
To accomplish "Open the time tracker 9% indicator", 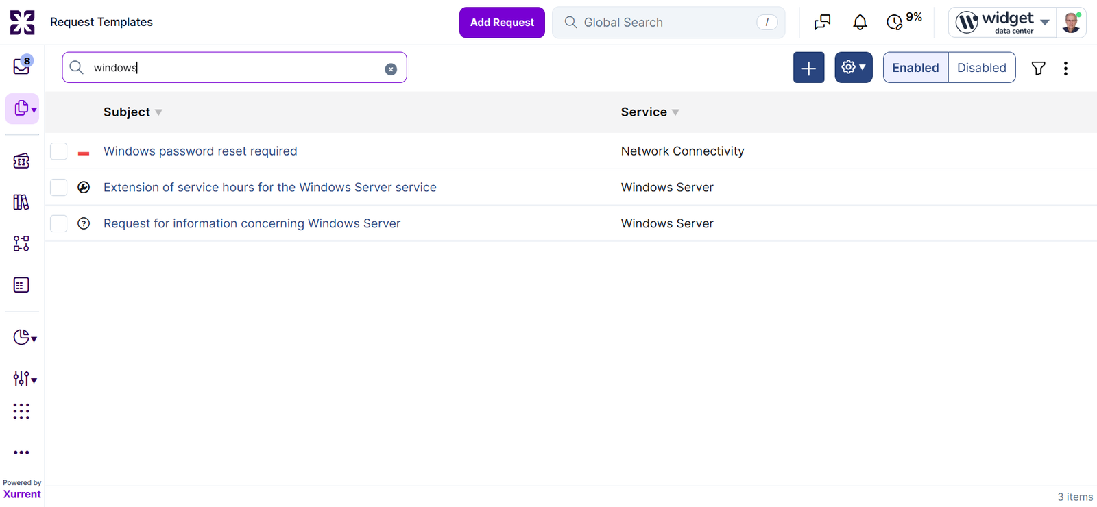I will coord(904,21).
